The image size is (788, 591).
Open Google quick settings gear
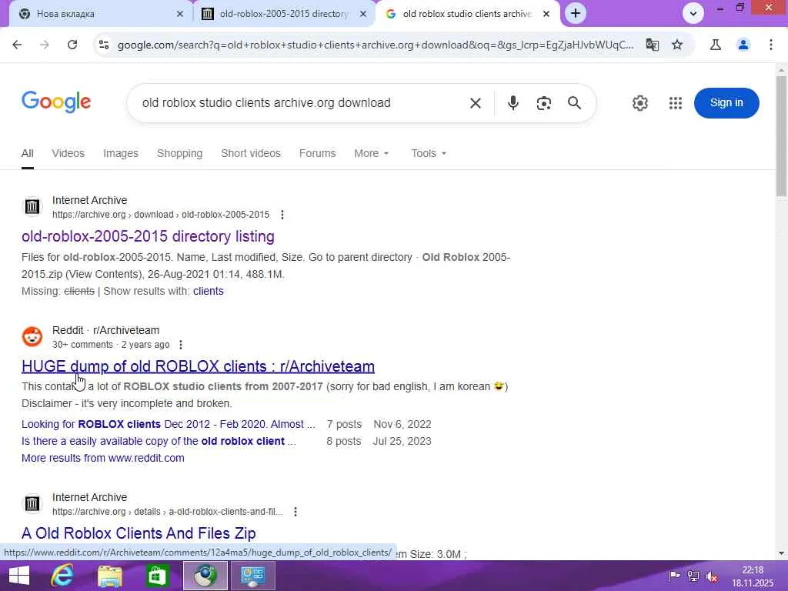tap(639, 103)
